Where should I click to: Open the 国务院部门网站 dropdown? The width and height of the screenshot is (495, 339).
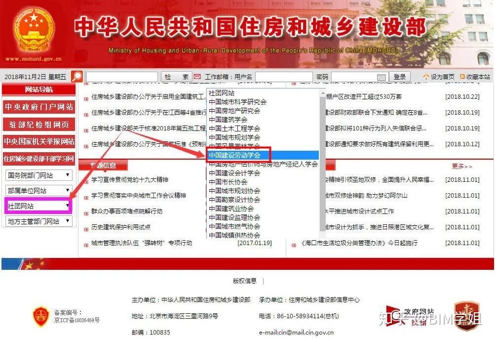(x=39, y=175)
